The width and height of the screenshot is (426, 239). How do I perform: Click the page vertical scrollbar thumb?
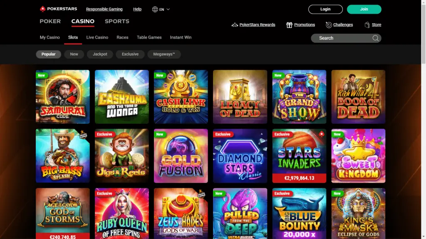424,32
